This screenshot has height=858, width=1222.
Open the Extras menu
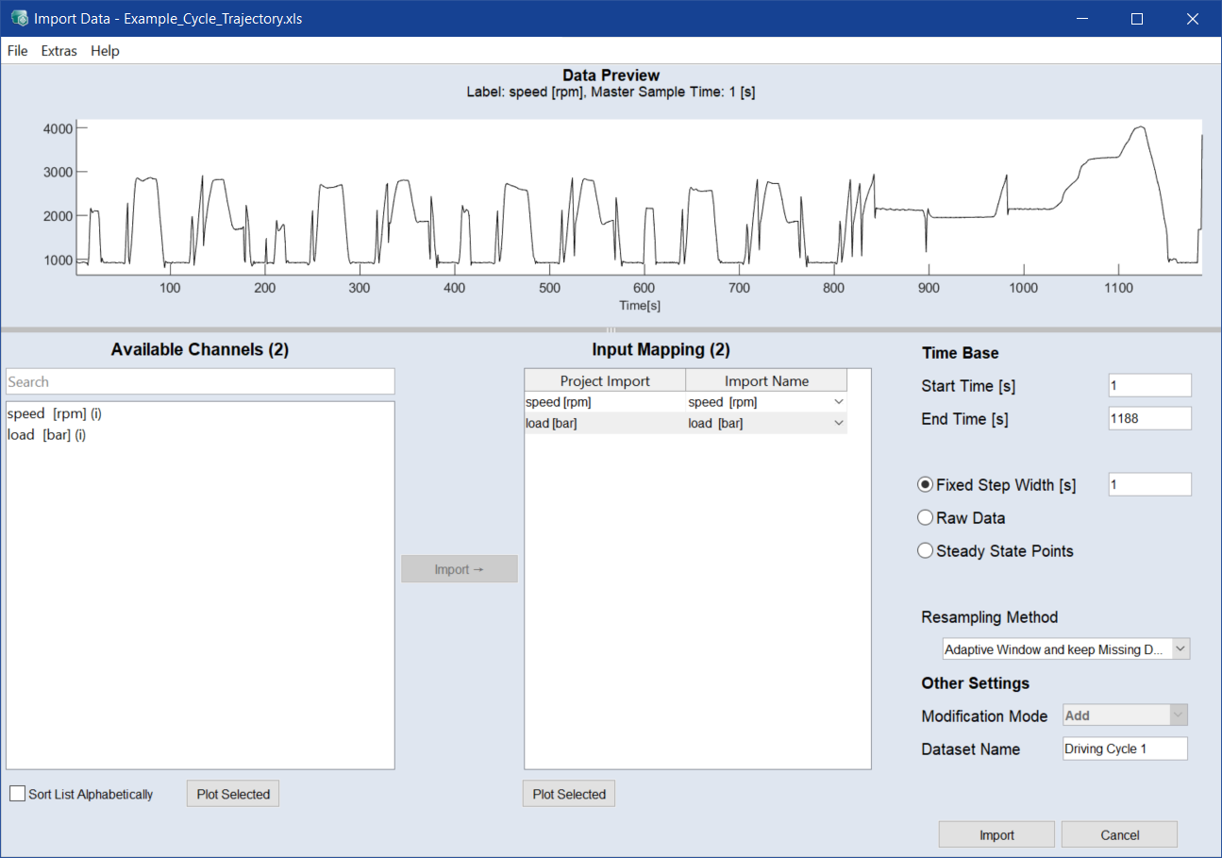[x=59, y=51]
